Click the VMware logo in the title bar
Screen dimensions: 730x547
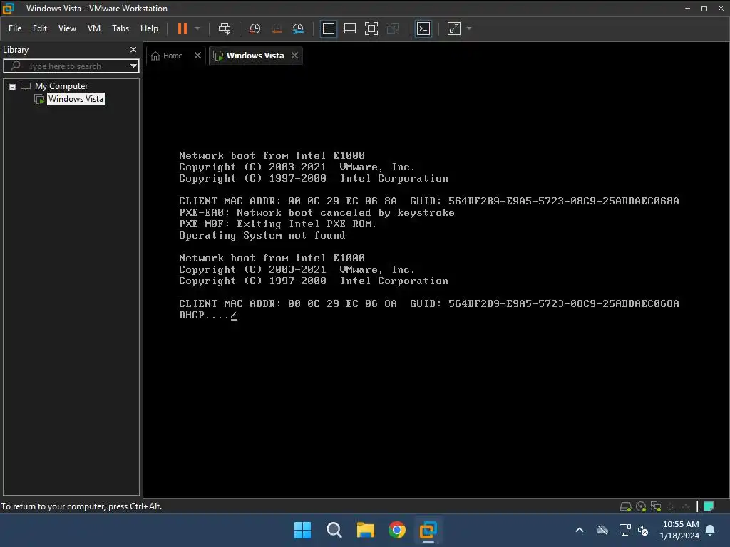[9, 9]
